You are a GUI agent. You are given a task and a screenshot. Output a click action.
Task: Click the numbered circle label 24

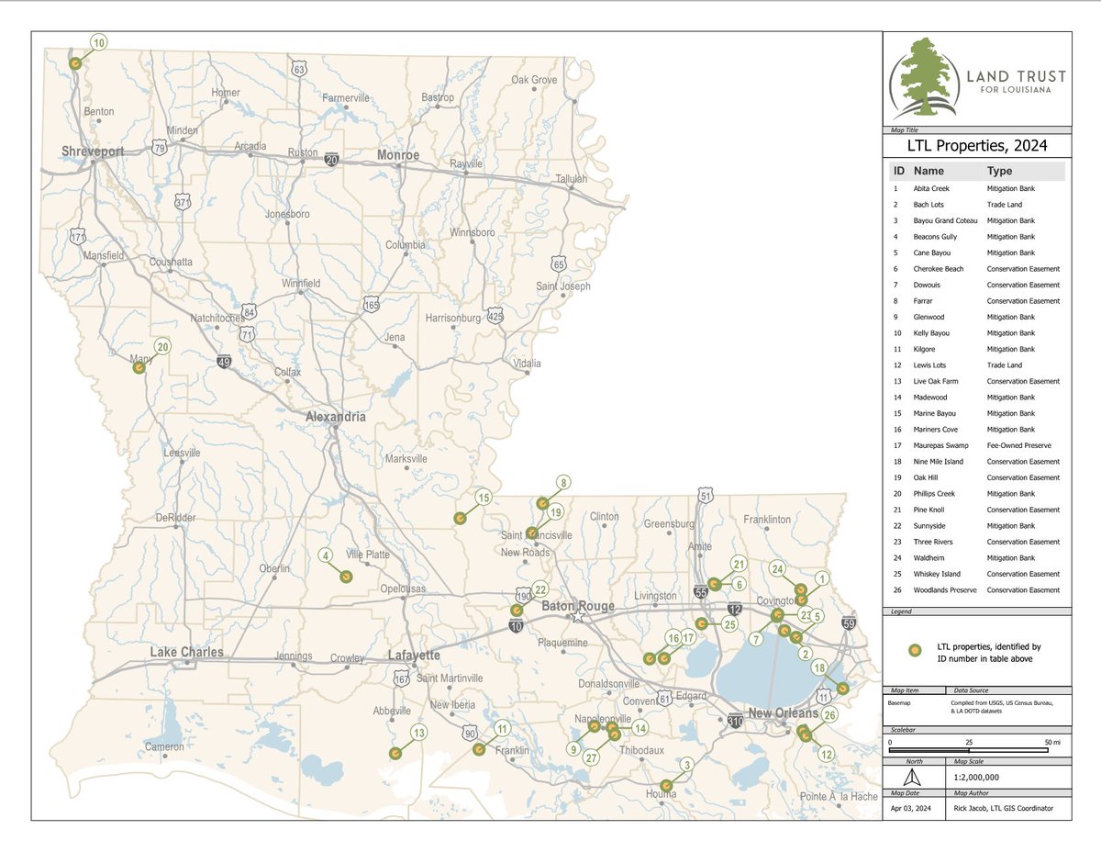(777, 568)
